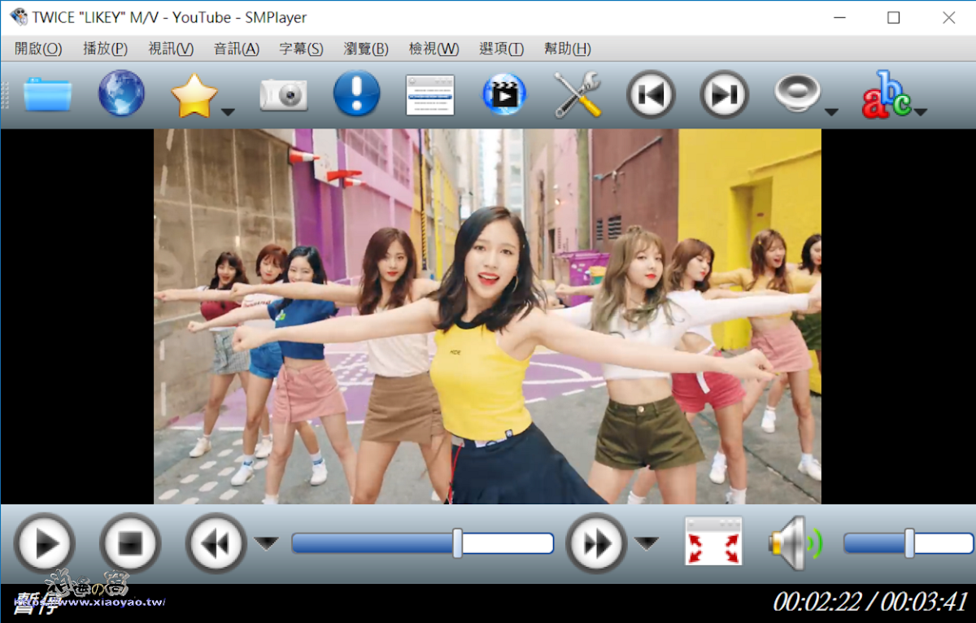Viewport: 976px width, 623px height.
Task: Open the 視訊(V) menu
Action: click(171, 49)
